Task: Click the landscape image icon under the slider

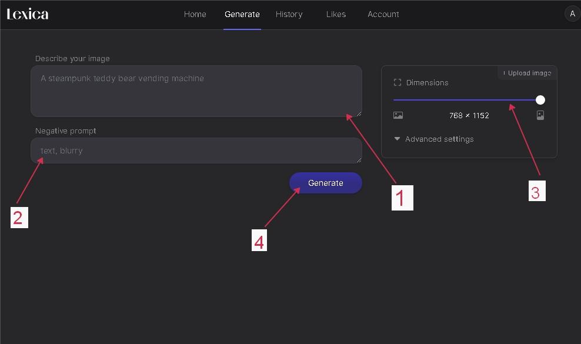Action: [x=398, y=116]
